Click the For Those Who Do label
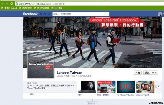164x105 pixels. (125, 95)
